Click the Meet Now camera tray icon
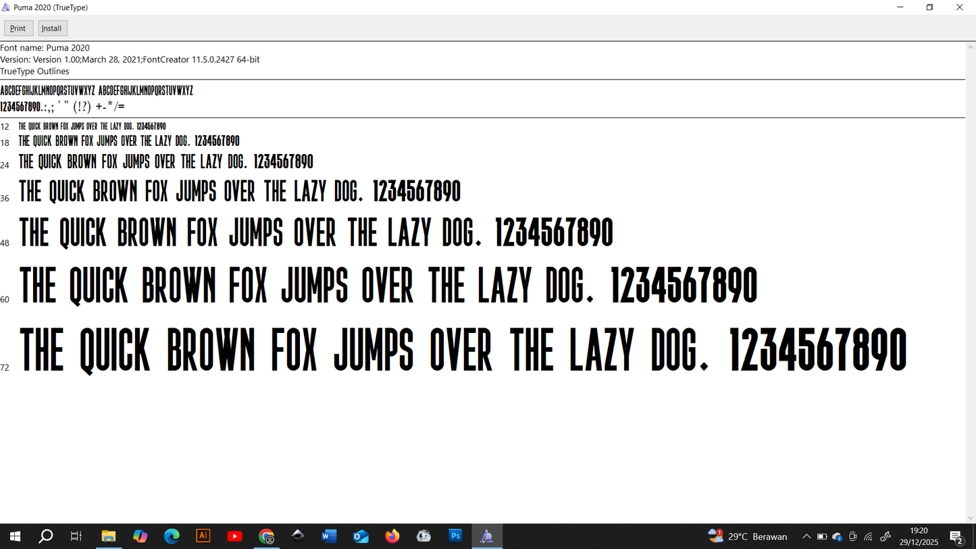The height and width of the screenshot is (549, 976). point(853,536)
